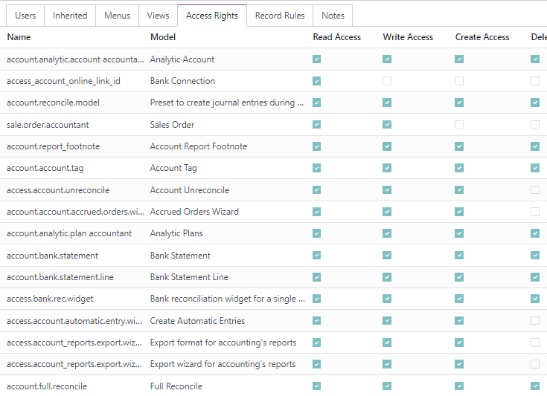
Task: Select the Account Unreconcile model cell
Action: (190, 190)
